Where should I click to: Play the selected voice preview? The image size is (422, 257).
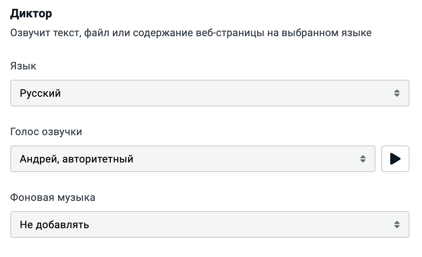coord(395,159)
